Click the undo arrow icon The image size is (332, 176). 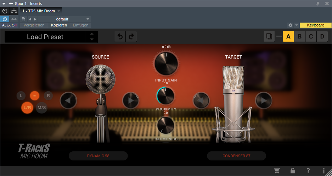point(120,37)
